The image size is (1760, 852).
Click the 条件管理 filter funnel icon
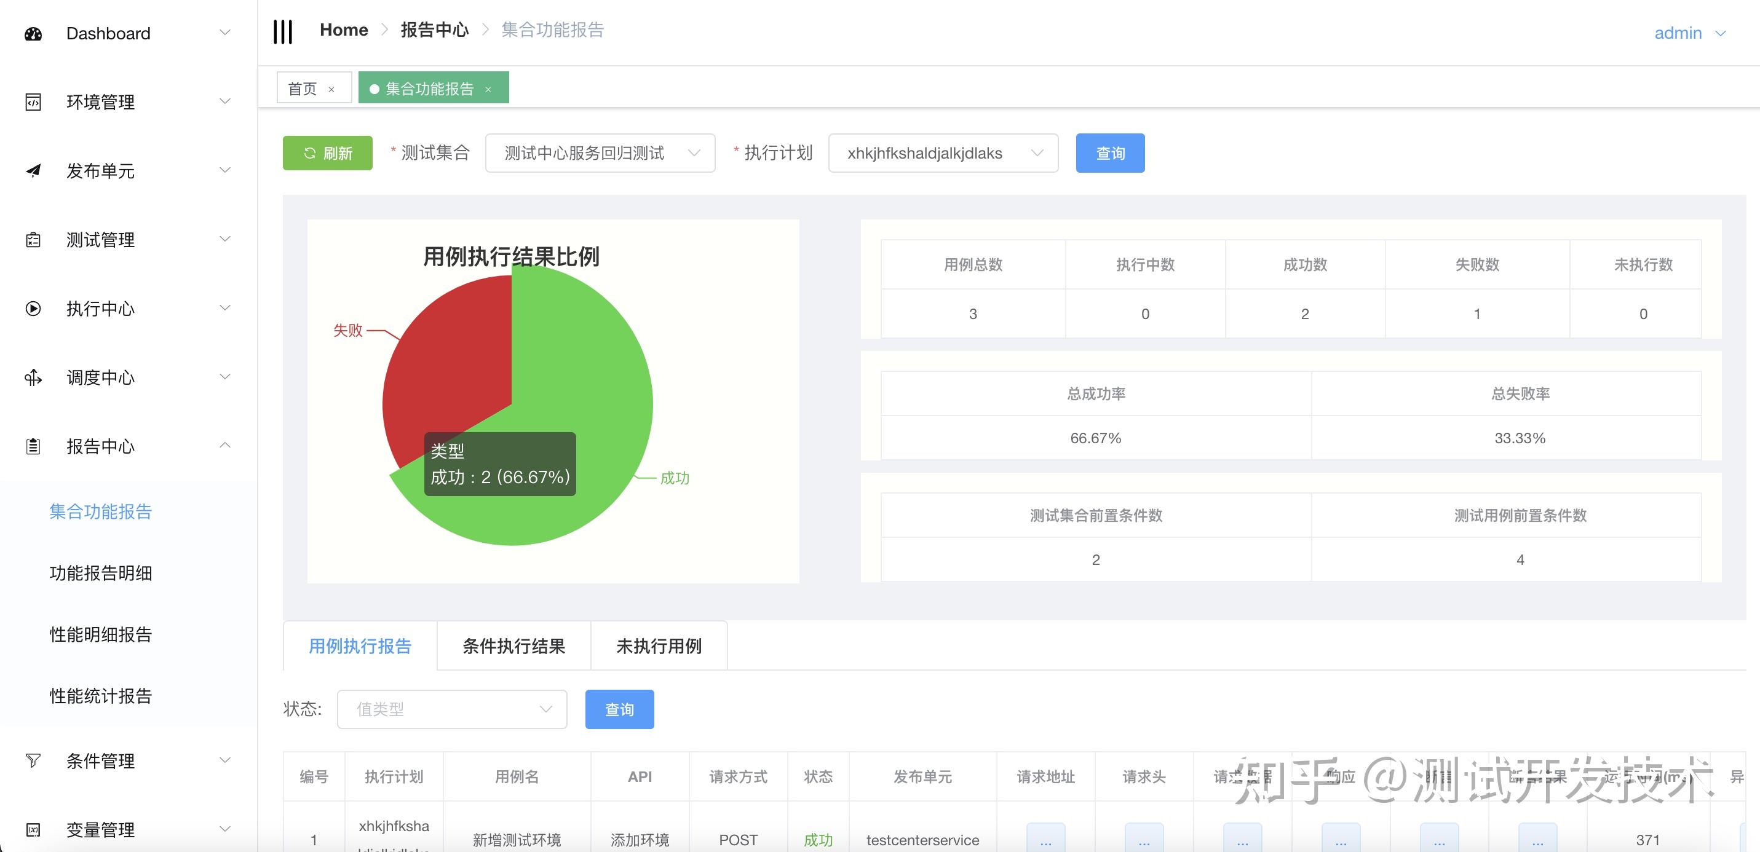(x=33, y=760)
